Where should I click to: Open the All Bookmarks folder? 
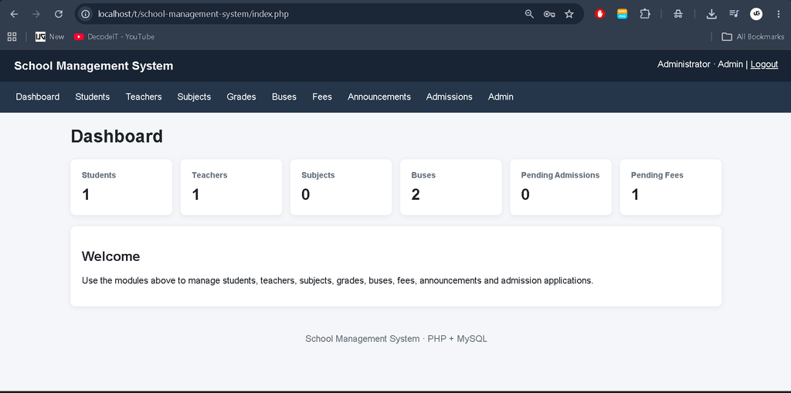[x=752, y=36]
